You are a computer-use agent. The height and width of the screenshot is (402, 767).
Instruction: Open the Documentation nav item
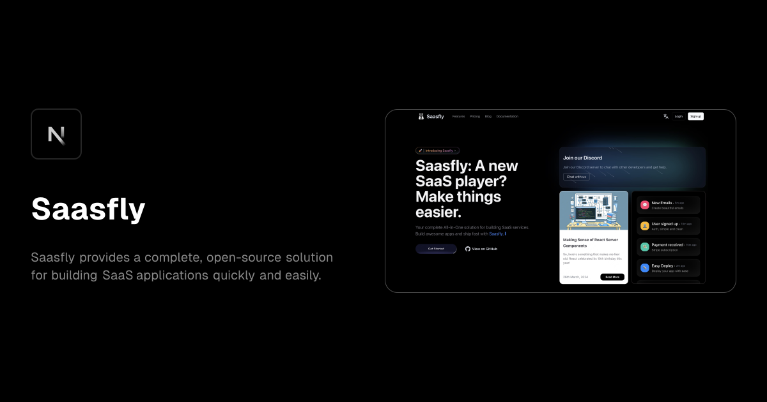coord(507,116)
